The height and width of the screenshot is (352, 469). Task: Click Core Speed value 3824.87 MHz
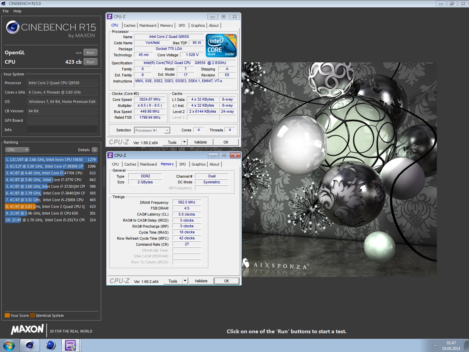(150, 99)
